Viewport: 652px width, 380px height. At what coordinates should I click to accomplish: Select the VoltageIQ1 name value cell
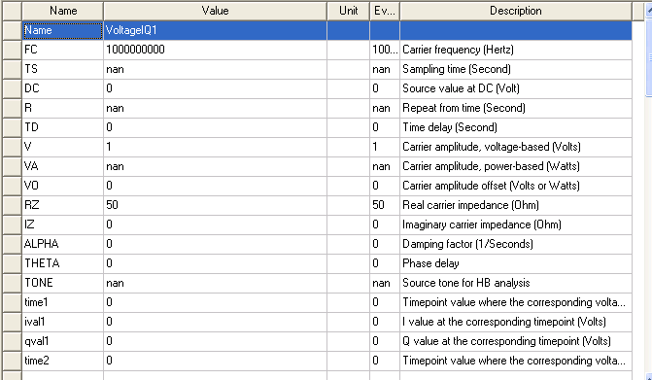[x=215, y=30]
